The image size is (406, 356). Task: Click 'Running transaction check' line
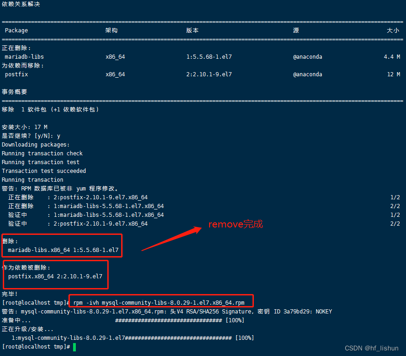point(42,153)
